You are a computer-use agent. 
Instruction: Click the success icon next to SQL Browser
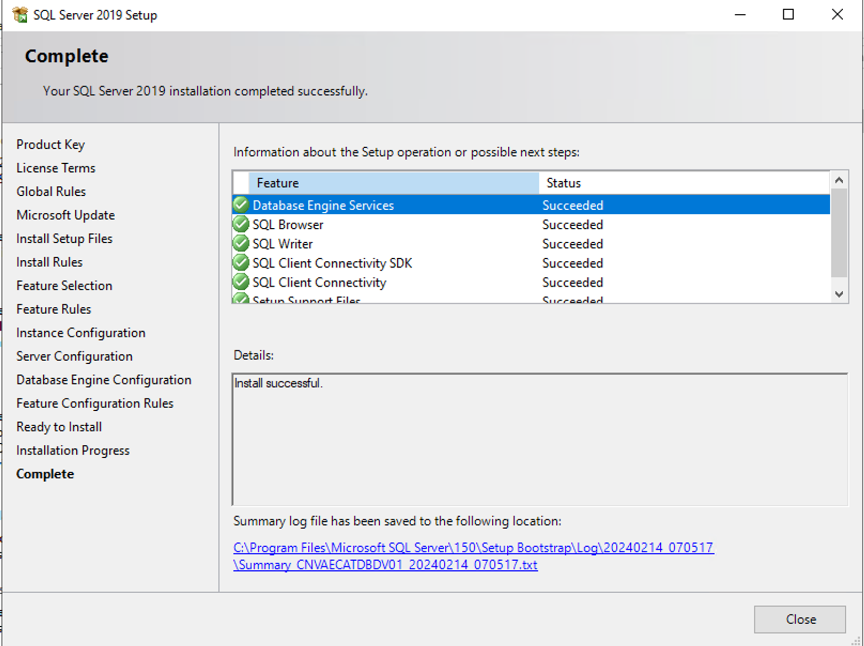(x=241, y=224)
